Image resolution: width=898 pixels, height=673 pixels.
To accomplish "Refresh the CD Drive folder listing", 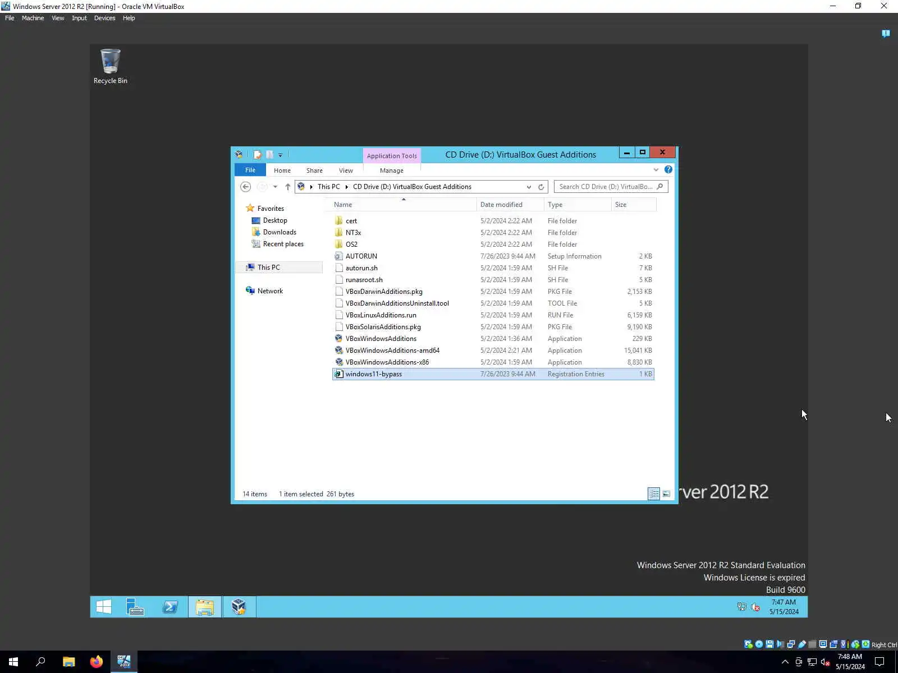I will tap(541, 187).
